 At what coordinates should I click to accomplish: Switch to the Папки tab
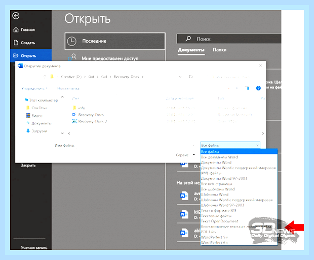(219, 50)
